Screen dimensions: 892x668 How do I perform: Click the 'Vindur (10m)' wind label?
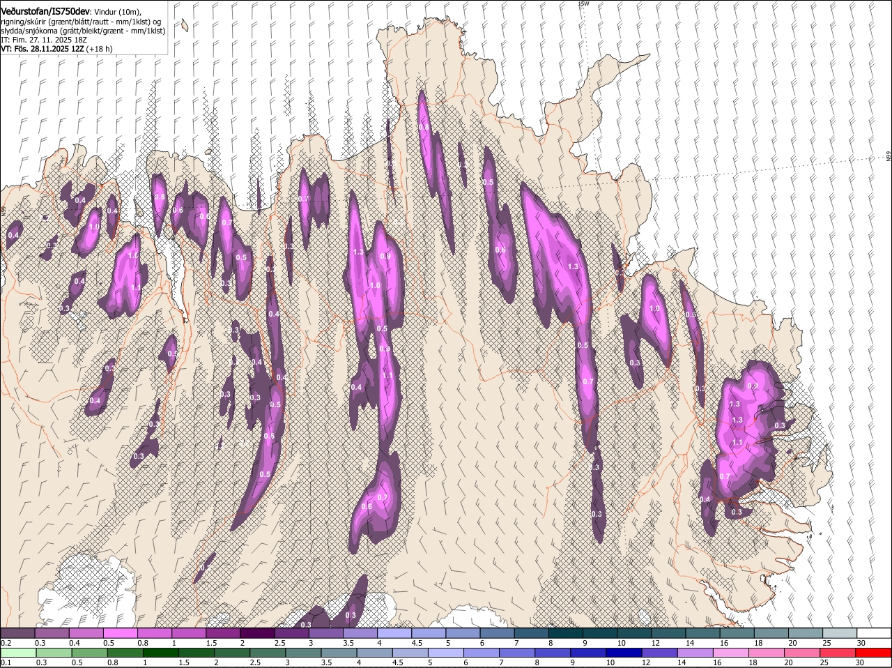[118, 13]
